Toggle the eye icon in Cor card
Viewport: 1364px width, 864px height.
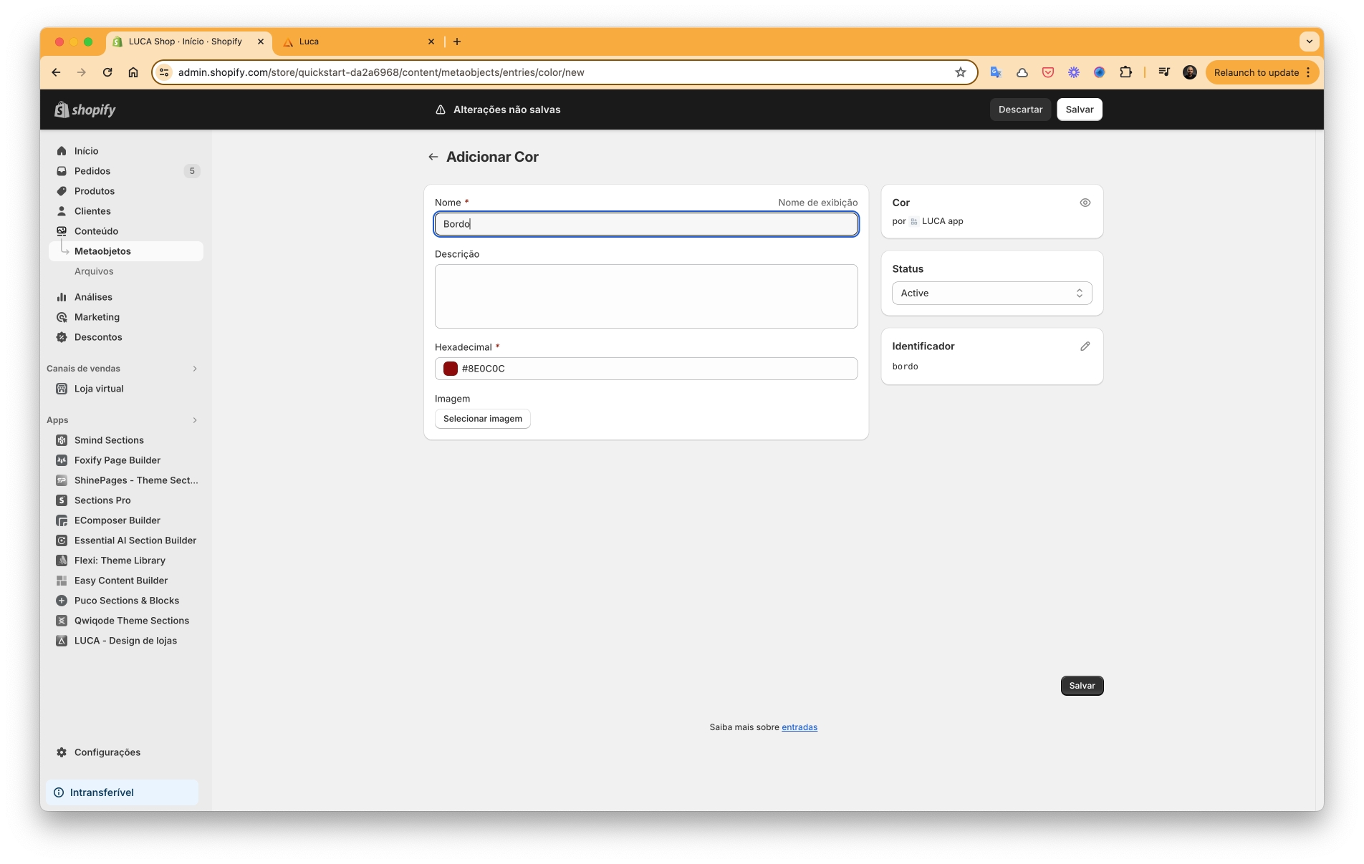1085,203
